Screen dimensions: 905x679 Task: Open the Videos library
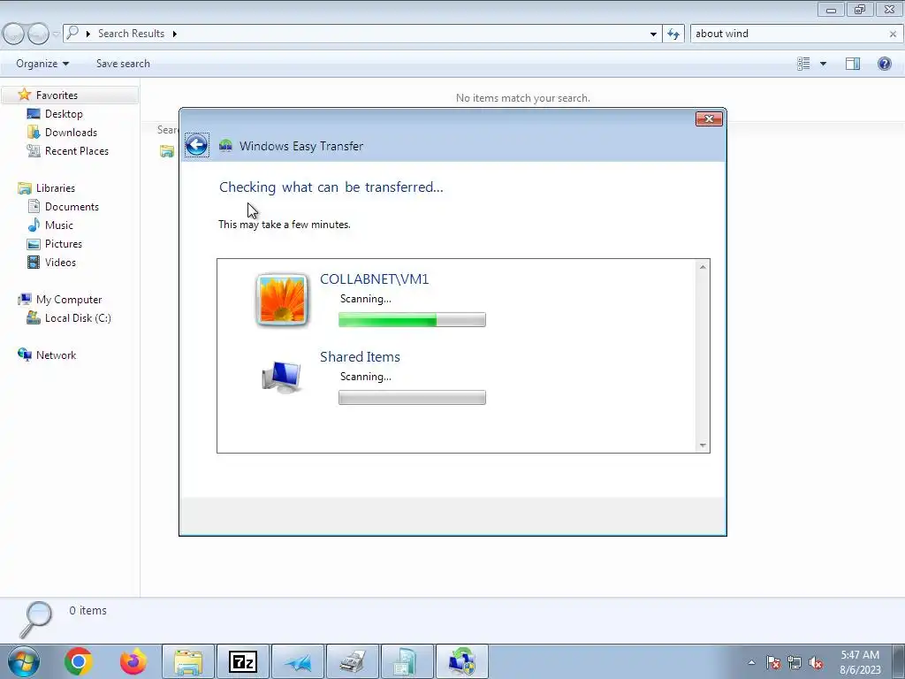[x=60, y=262]
